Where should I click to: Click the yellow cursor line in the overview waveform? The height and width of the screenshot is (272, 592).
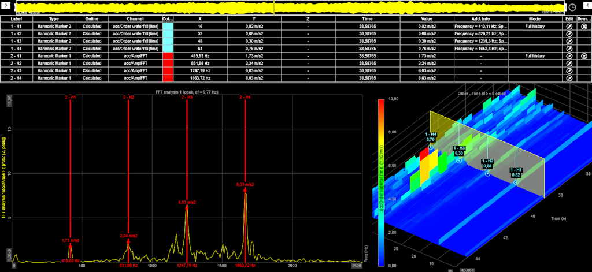point(273,7)
